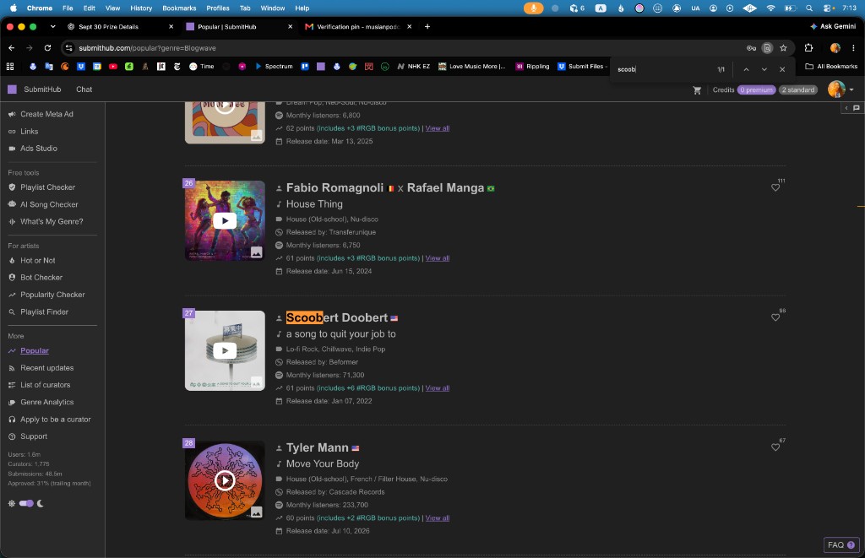Click the SubmitHub logo home link
Viewport: 865px width, 558px height.
point(34,89)
